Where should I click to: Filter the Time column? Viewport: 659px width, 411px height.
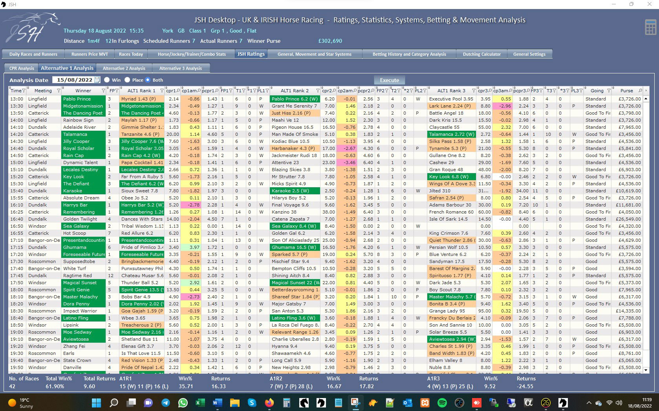pyautogui.click(x=24, y=91)
